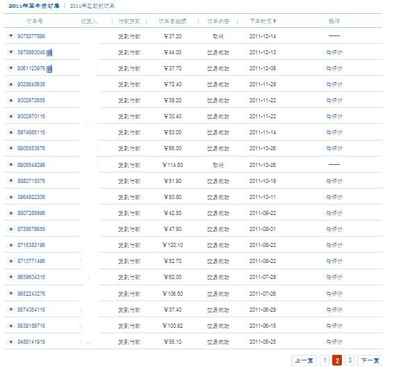The height and width of the screenshot is (366, 401).
Task: Click plus icon next to order 8974666116
Action: pyautogui.click(x=10, y=132)
